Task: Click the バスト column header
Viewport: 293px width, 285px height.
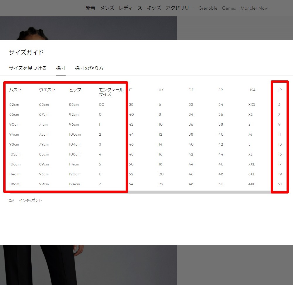Action: [x=15, y=90]
